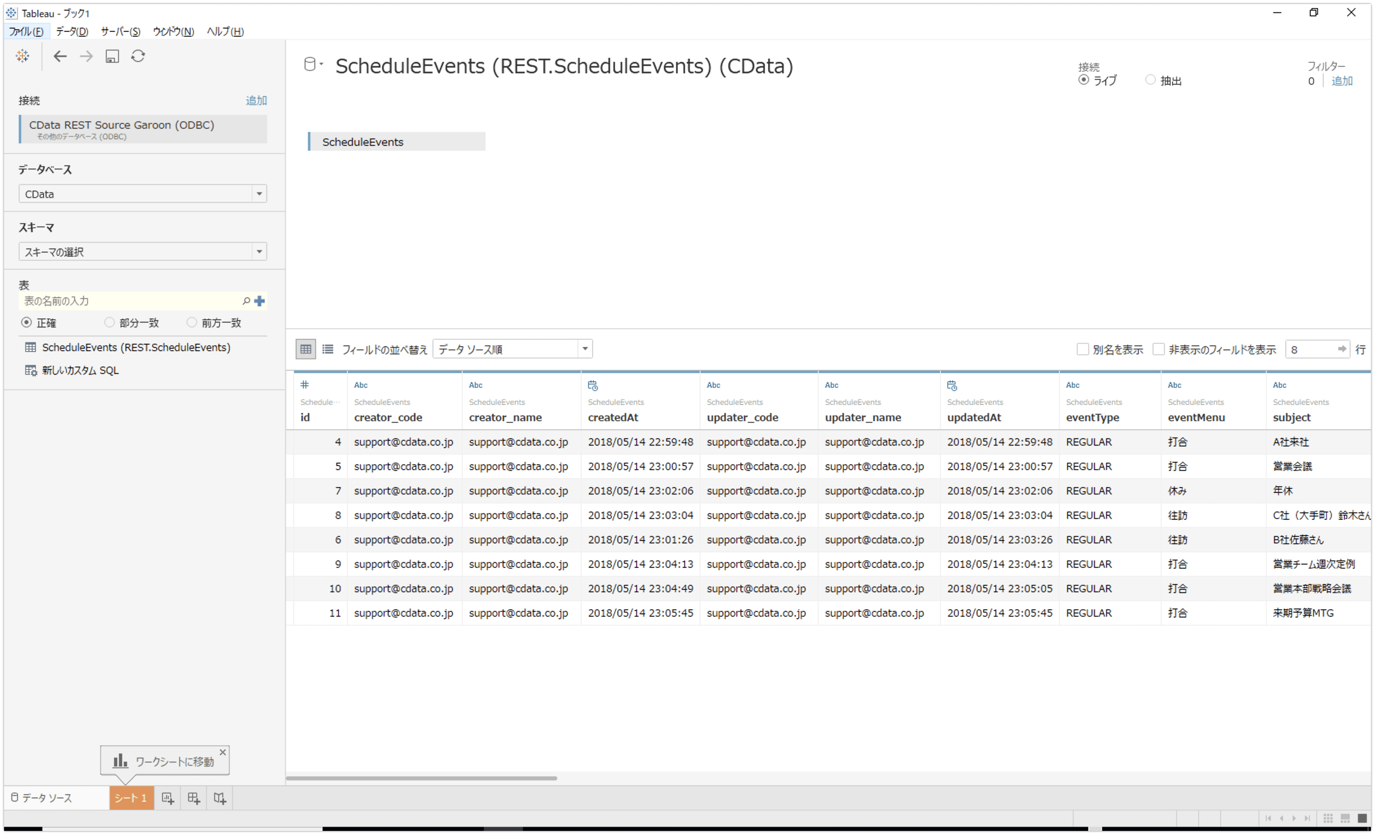Click the back arrow in toolbar
Image resolution: width=1375 pixels, height=835 pixels.
coord(60,56)
